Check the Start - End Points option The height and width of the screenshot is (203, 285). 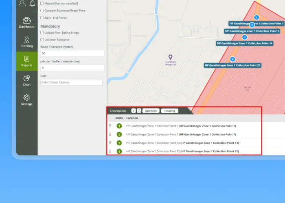[42, 17]
